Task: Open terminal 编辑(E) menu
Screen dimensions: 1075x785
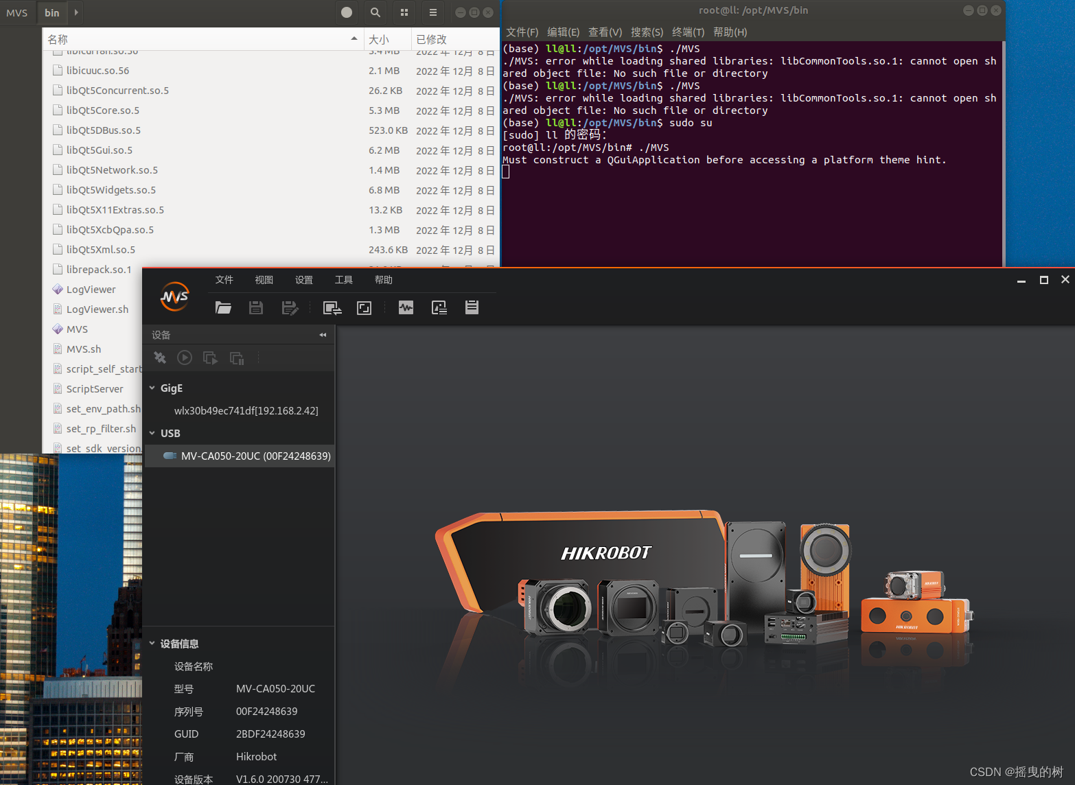Action: 564,32
